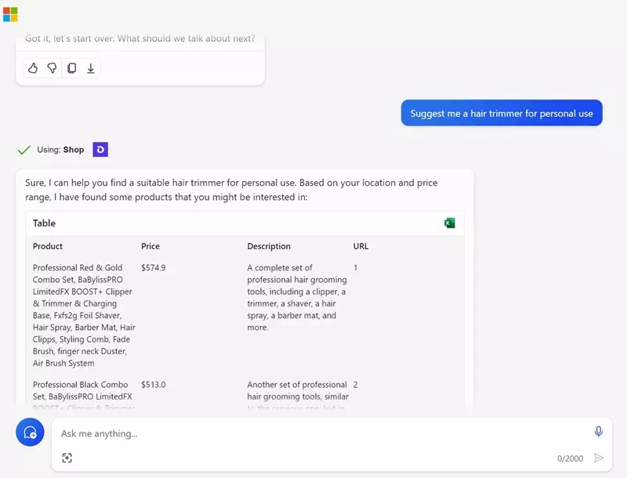Viewport: 627px width, 478px height.
Task: Copy the response with the copy icon
Action: click(72, 68)
